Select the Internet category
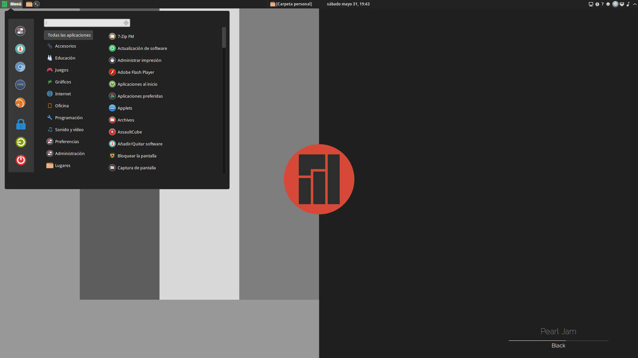 click(63, 94)
